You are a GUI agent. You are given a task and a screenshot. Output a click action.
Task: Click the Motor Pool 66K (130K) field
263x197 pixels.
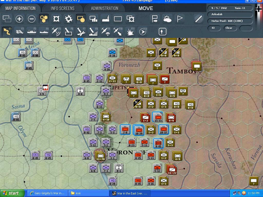coord(230,21)
